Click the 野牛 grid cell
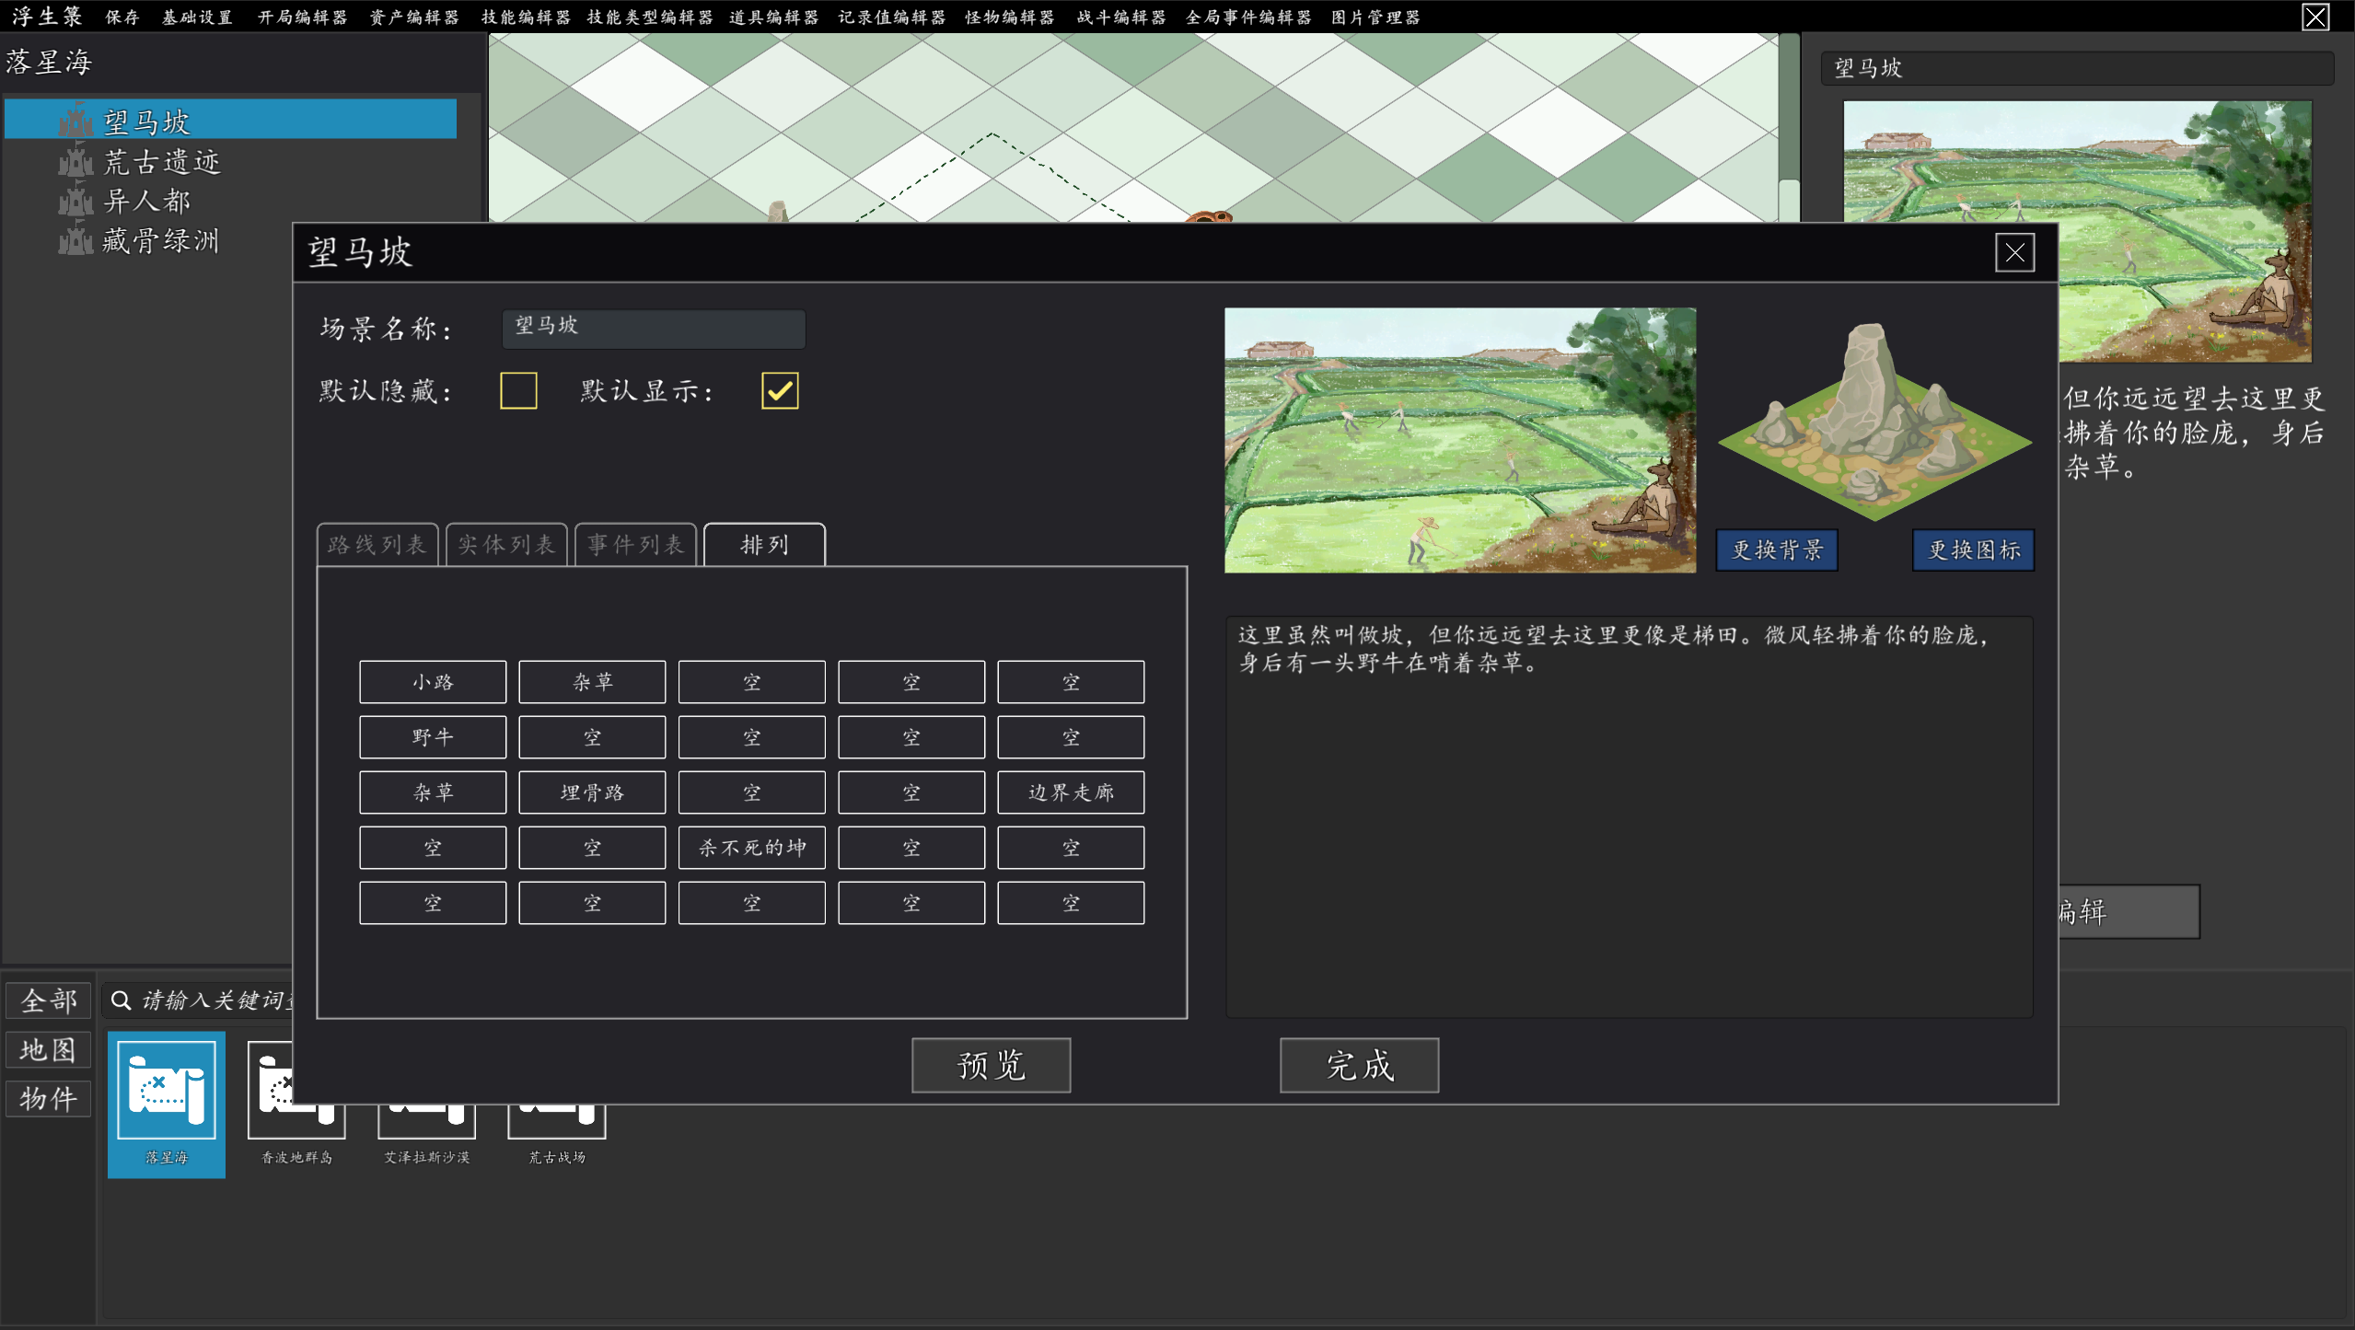This screenshot has width=2355, height=1330. (433, 737)
